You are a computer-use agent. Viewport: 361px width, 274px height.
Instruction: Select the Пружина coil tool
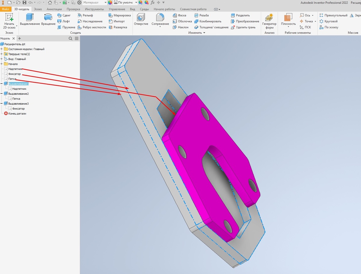click(x=66, y=27)
